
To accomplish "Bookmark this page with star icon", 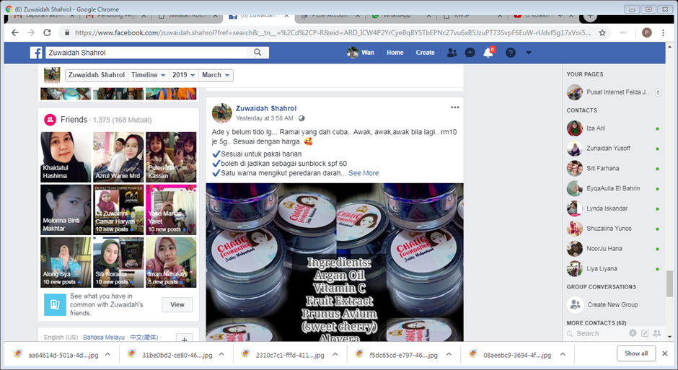I will pos(602,32).
